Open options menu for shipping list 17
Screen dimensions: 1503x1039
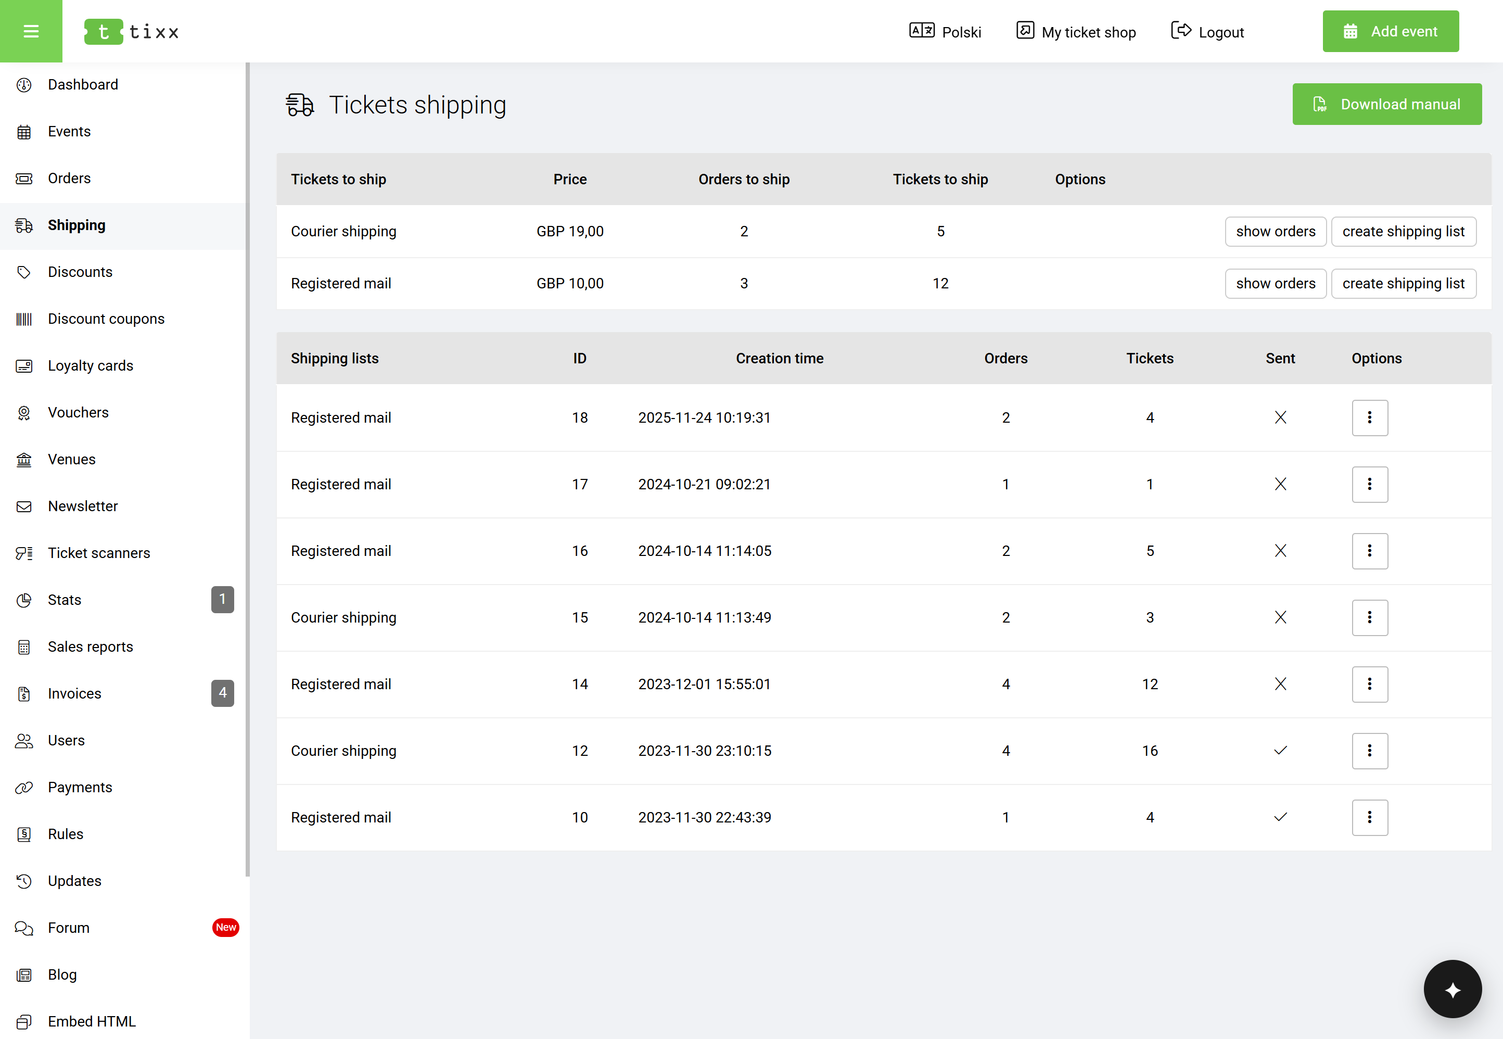1370,484
